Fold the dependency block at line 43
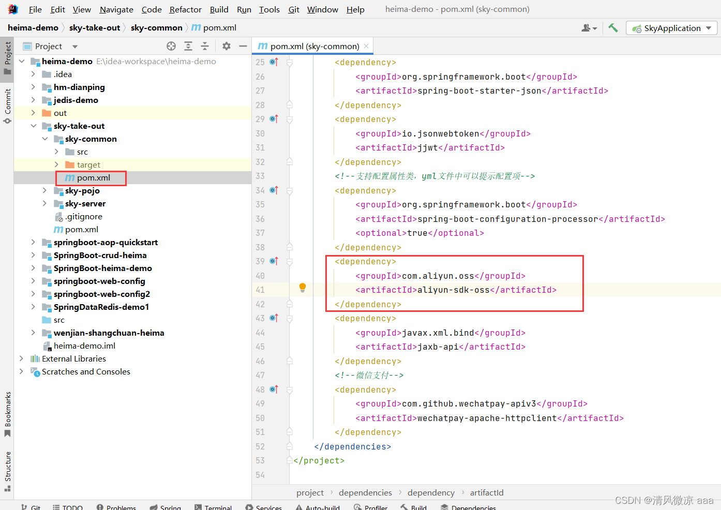 point(290,318)
